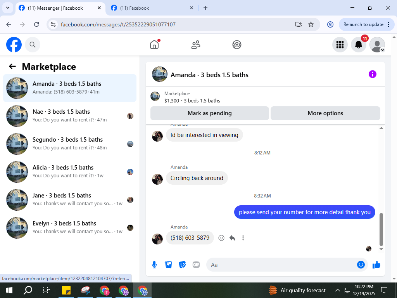The height and width of the screenshot is (298, 397).
Task: Open the Chrome profile icon
Action: pos(330,24)
